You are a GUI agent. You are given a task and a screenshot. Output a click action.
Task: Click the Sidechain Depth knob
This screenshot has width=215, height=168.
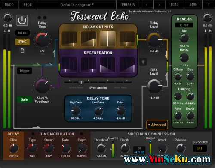click(x=125, y=148)
